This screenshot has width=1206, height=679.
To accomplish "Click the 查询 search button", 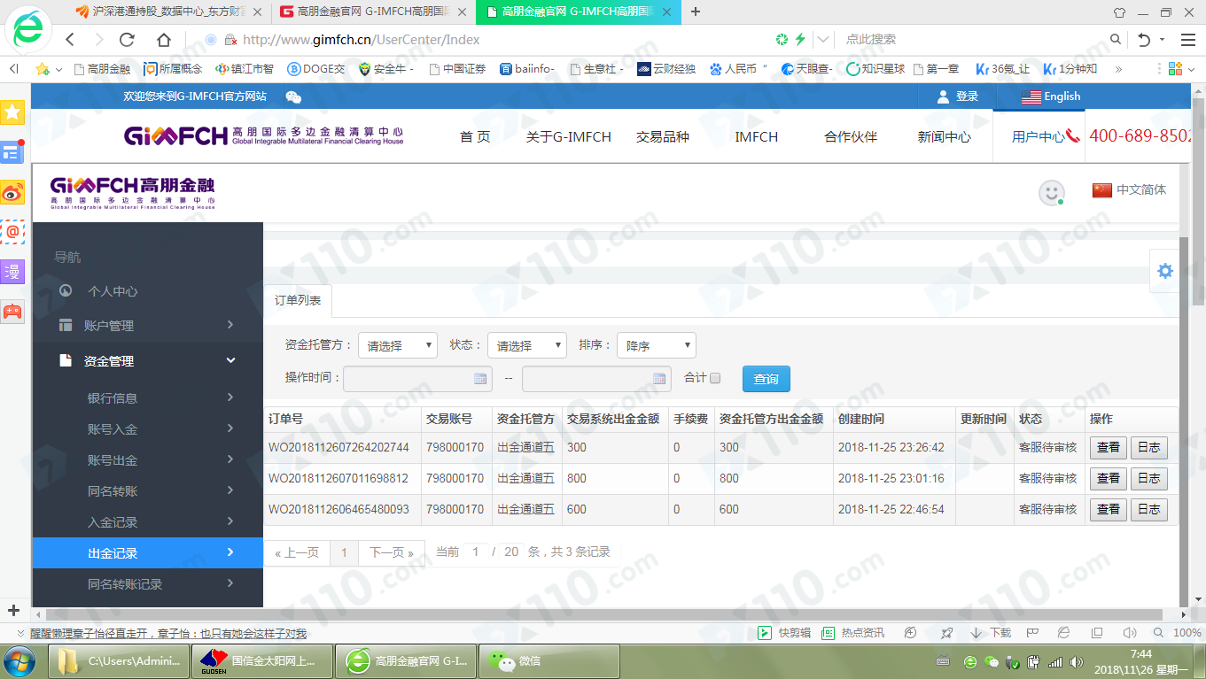I will [766, 379].
